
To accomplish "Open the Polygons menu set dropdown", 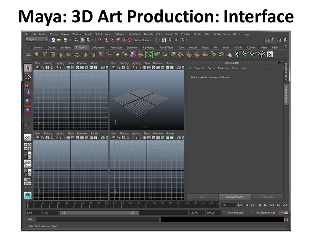I will 37,39.
